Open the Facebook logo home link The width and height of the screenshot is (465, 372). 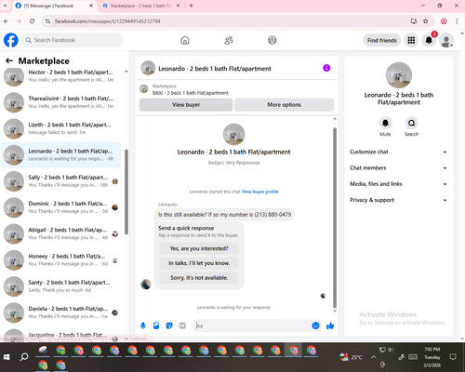pyautogui.click(x=11, y=40)
